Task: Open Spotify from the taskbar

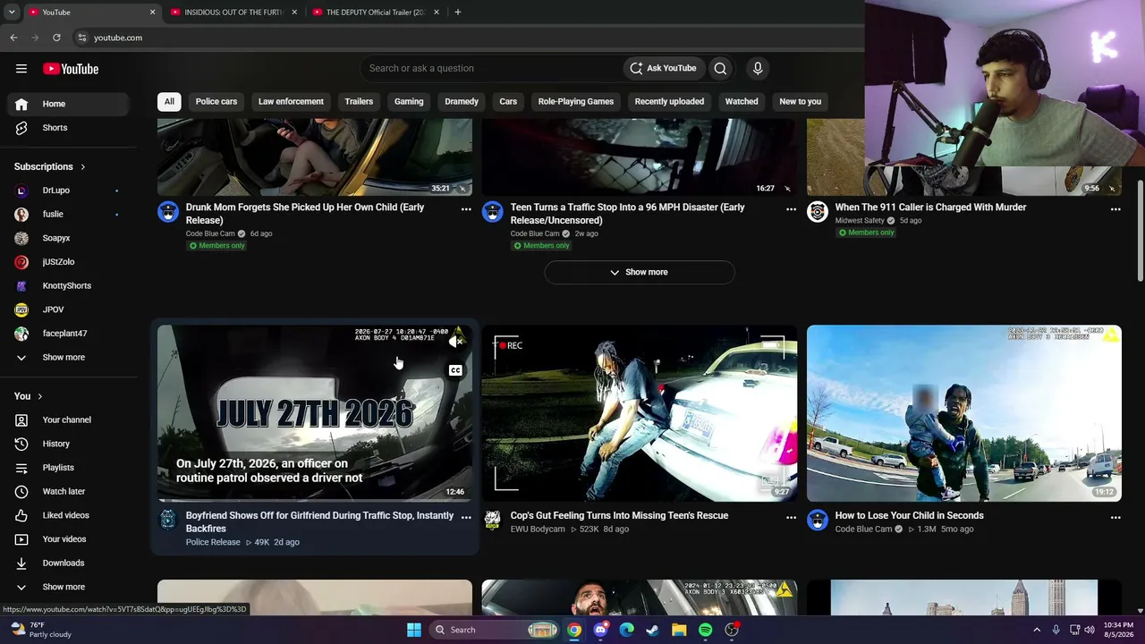Action: coord(706,630)
